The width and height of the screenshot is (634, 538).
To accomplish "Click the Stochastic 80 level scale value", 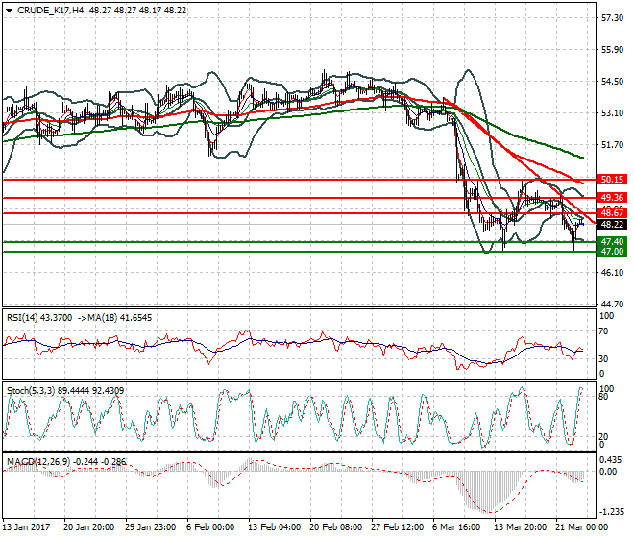I will (x=603, y=397).
